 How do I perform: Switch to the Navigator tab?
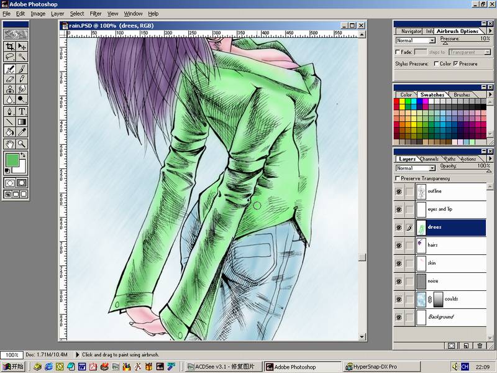point(411,31)
